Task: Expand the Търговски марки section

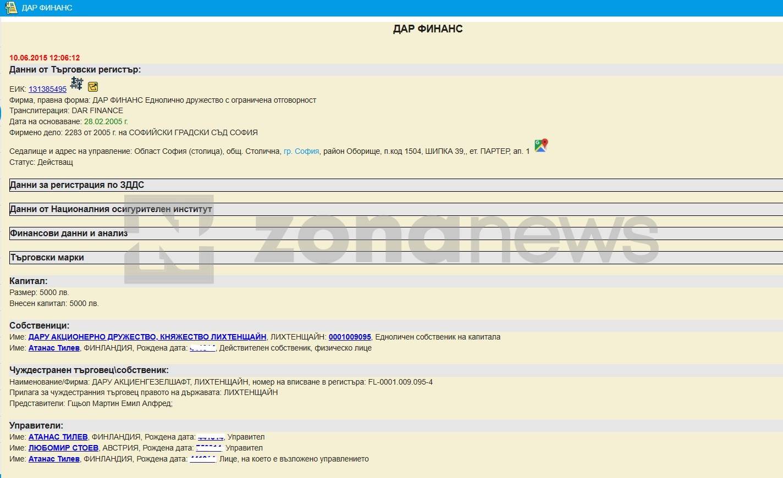Action: [x=47, y=258]
